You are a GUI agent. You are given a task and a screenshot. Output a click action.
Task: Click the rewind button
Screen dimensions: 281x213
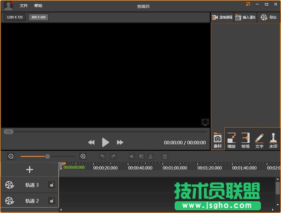(x=91, y=142)
